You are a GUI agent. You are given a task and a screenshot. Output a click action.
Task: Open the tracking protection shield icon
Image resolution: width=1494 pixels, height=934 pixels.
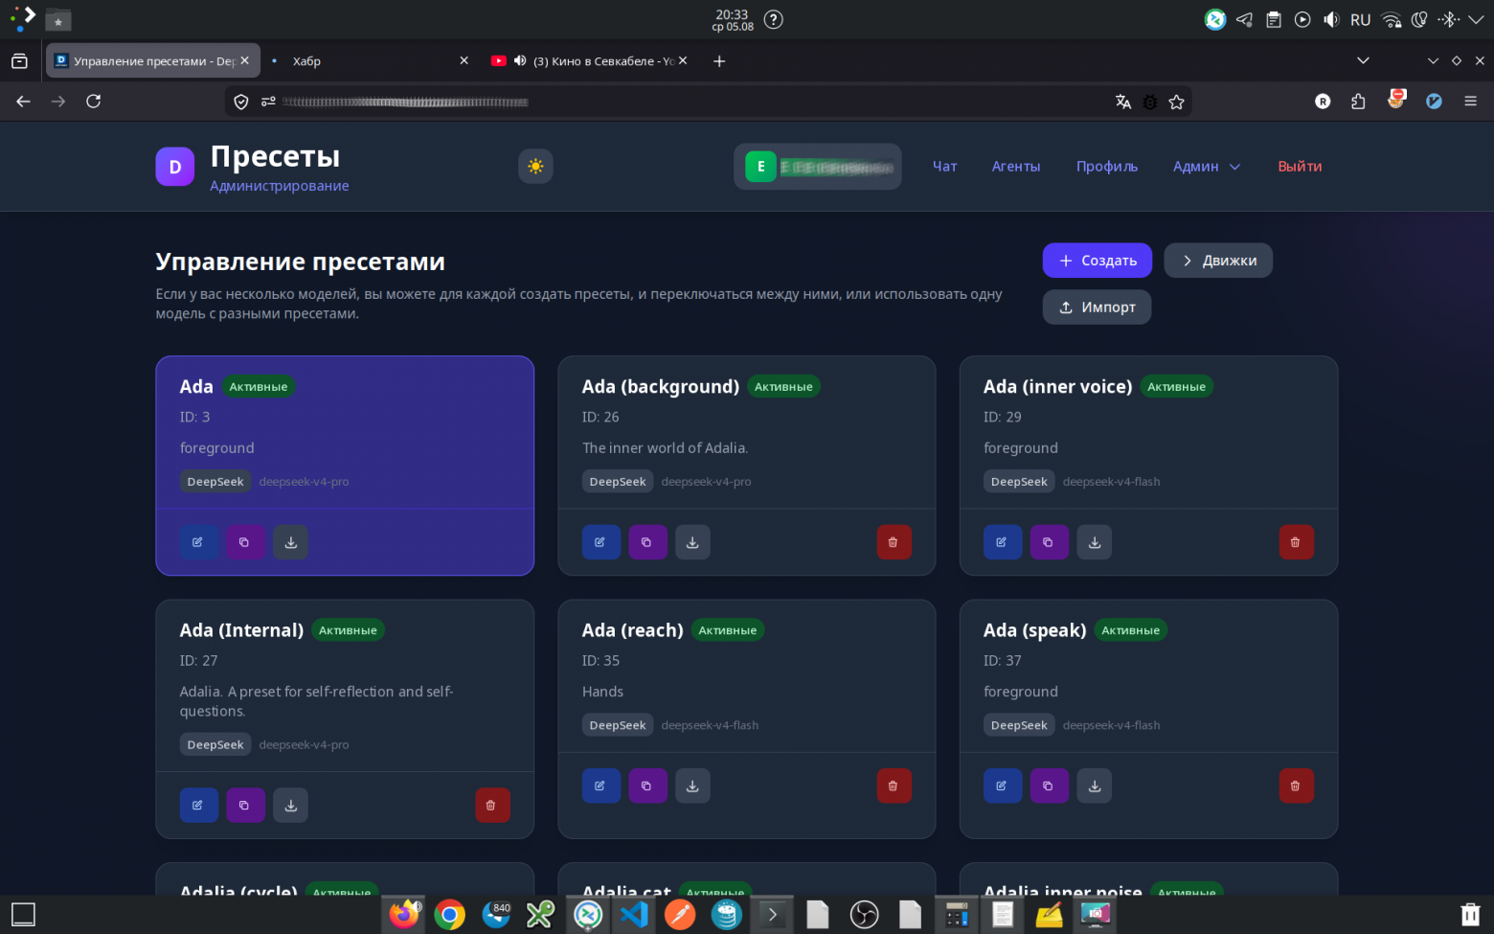pos(241,102)
